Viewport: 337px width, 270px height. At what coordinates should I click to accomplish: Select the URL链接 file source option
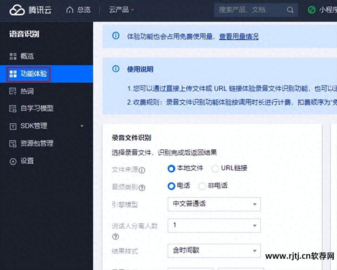(x=216, y=168)
